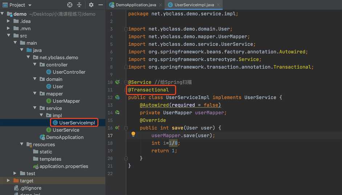Image resolution: width=342 pixels, height=195 pixels.
Task: Click the resources folder icon
Action: (29, 145)
